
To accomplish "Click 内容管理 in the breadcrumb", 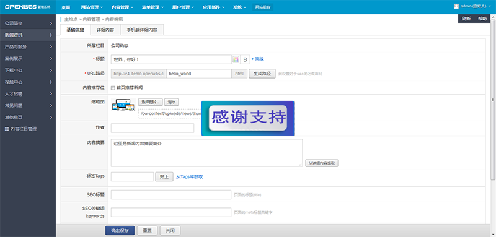I will pos(91,19).
